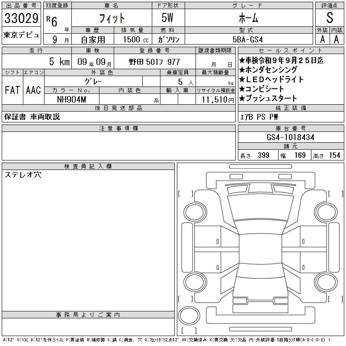Click the fuel type ガソリン
This screenshot has width=346, height=346.
(x=168, y=39)
